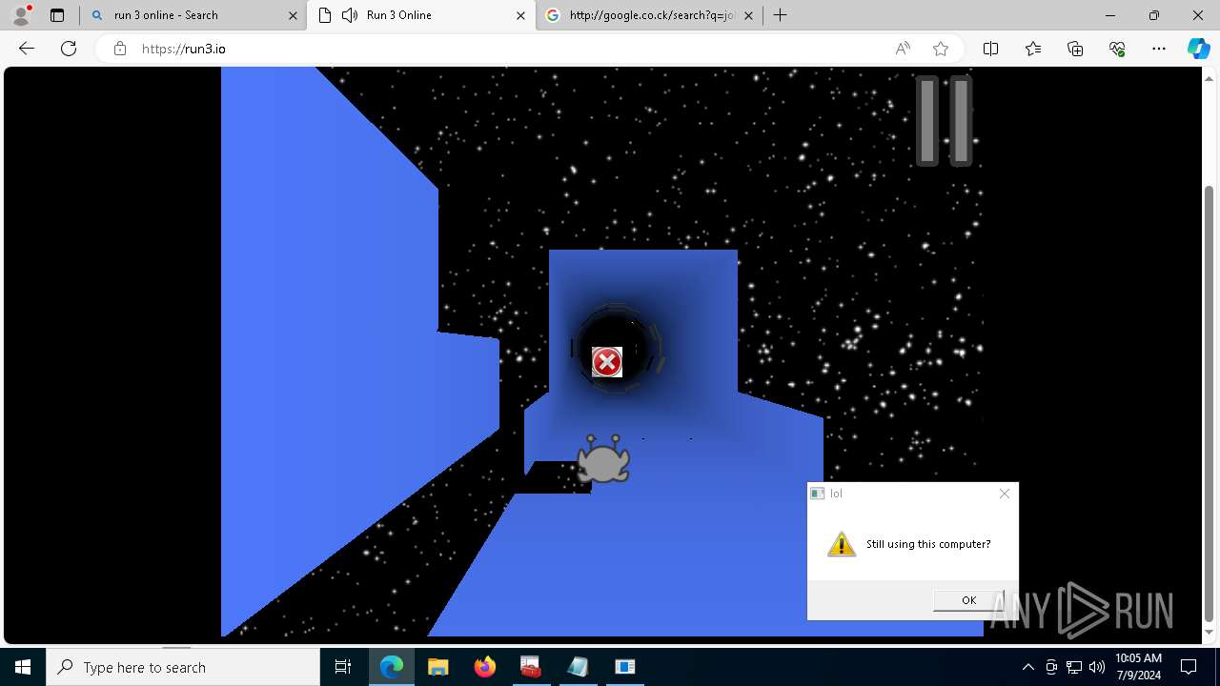Open Settings and more menu
The image size is (1220, 686).
tap(1159, 49)
